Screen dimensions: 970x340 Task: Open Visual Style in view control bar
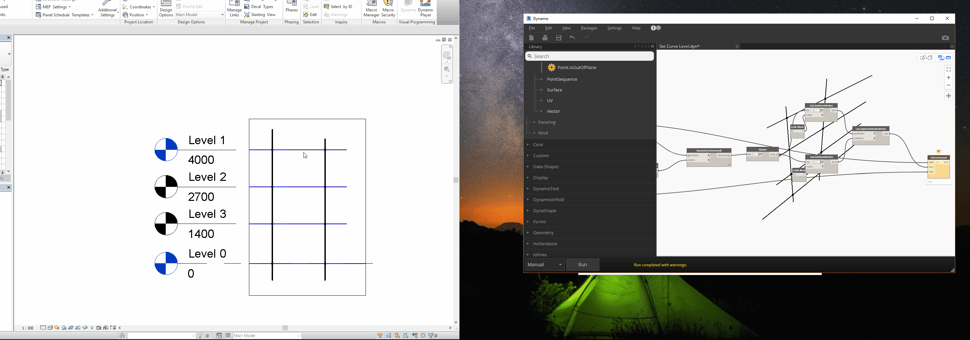point(50,328)
